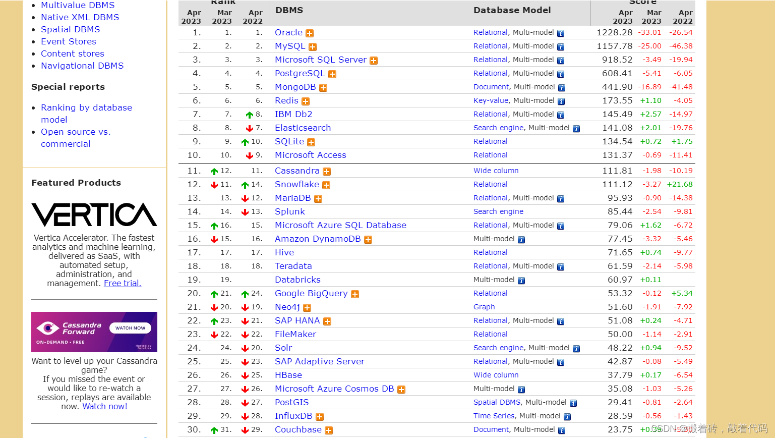Open the Hive DBMS link
The height and width of the screenshot is (438, 775).
tap(284, 252)
